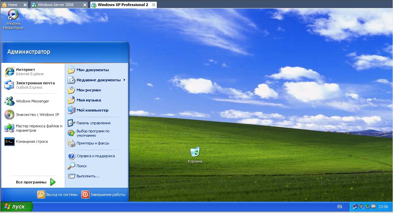Click the пуск Start button
393x213 pixels.
point(17,207)
